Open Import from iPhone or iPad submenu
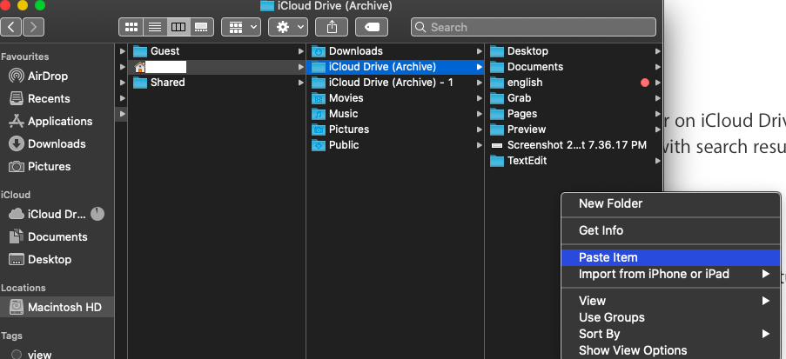Screen dimensions: 786x359 pyautogui.click(x=671, y=274)
